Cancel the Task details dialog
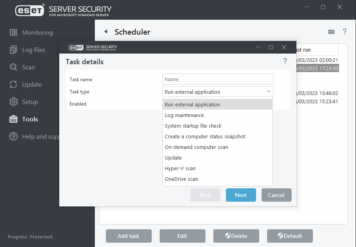This screenshot has height=247, width=356. (276, 195)
